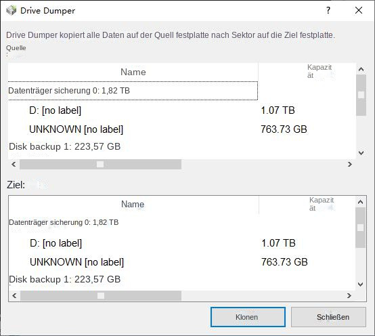This screenshot has height=336, width=375.
Task: Click the vertical scrollbar thumb of Ziel list
Action: click(360, 228)
